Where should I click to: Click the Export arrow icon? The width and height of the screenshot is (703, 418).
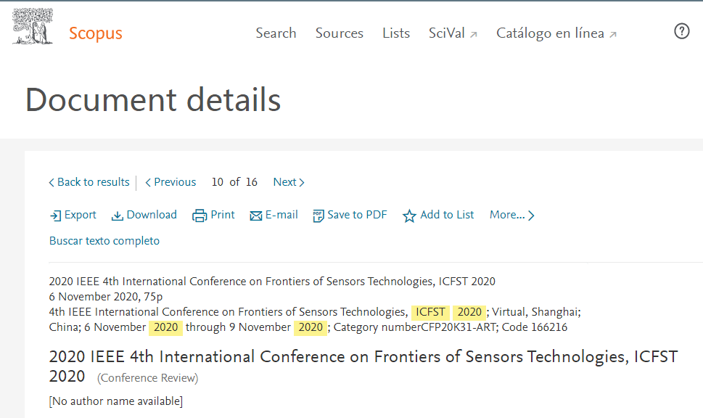(x=55, y=216)
